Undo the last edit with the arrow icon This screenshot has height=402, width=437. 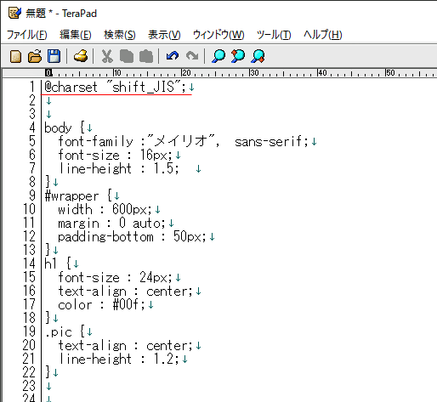coord(173,56)
